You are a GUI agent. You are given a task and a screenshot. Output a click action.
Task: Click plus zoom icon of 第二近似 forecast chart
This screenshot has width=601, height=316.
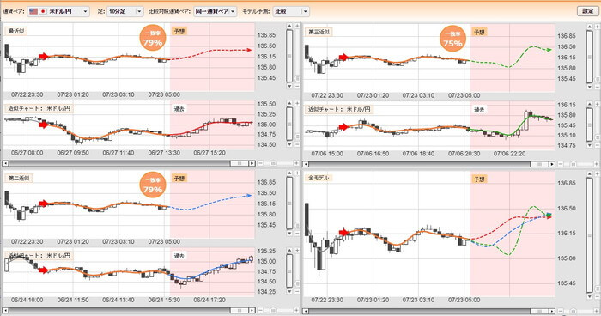point(297,173)
